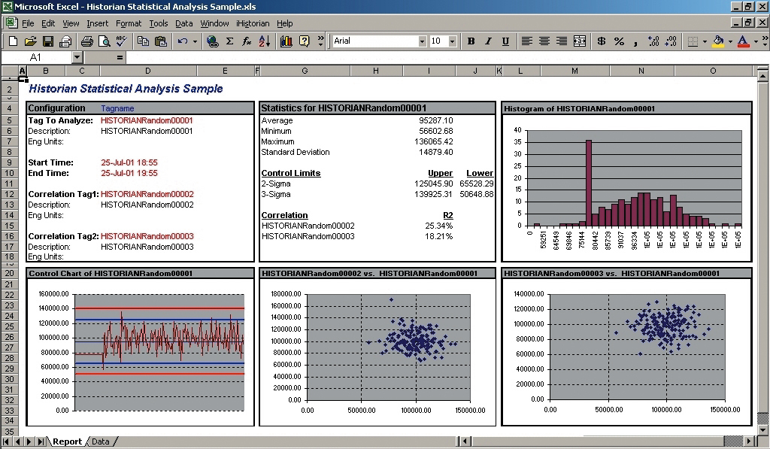This screenshot has height=449, width=770.
Task: Click the Edit Formula equals button
Action: click(x=120, y=57)
